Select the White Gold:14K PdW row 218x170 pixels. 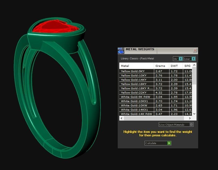156,114
